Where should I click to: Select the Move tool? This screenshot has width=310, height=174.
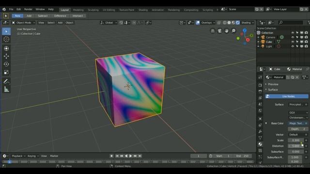6,56
